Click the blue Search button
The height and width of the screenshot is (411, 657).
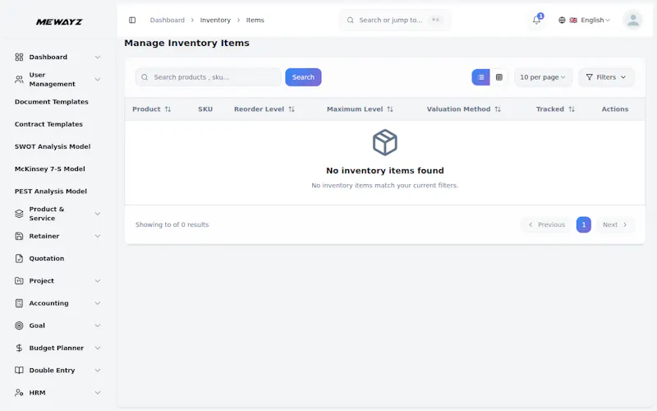[x=303, y=77]
